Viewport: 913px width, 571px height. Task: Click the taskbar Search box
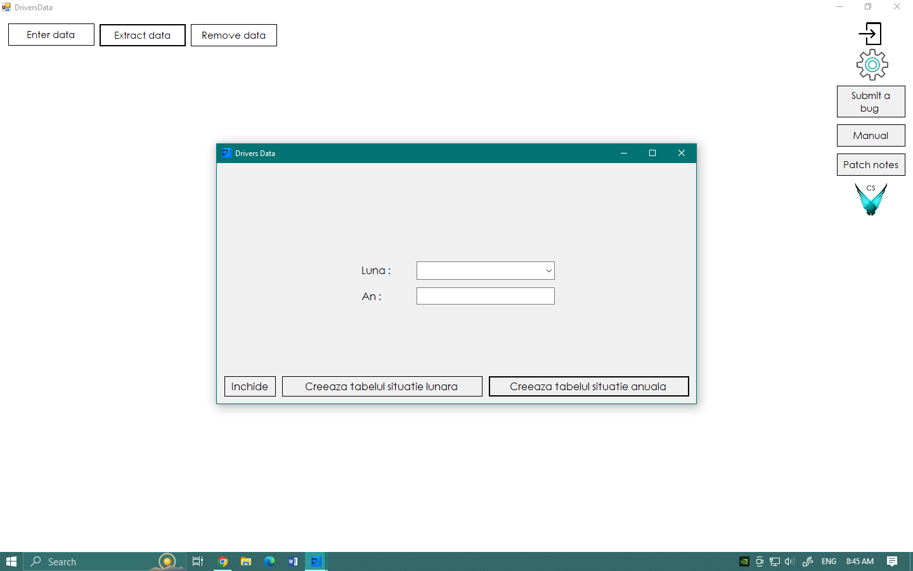click(105, 561)
